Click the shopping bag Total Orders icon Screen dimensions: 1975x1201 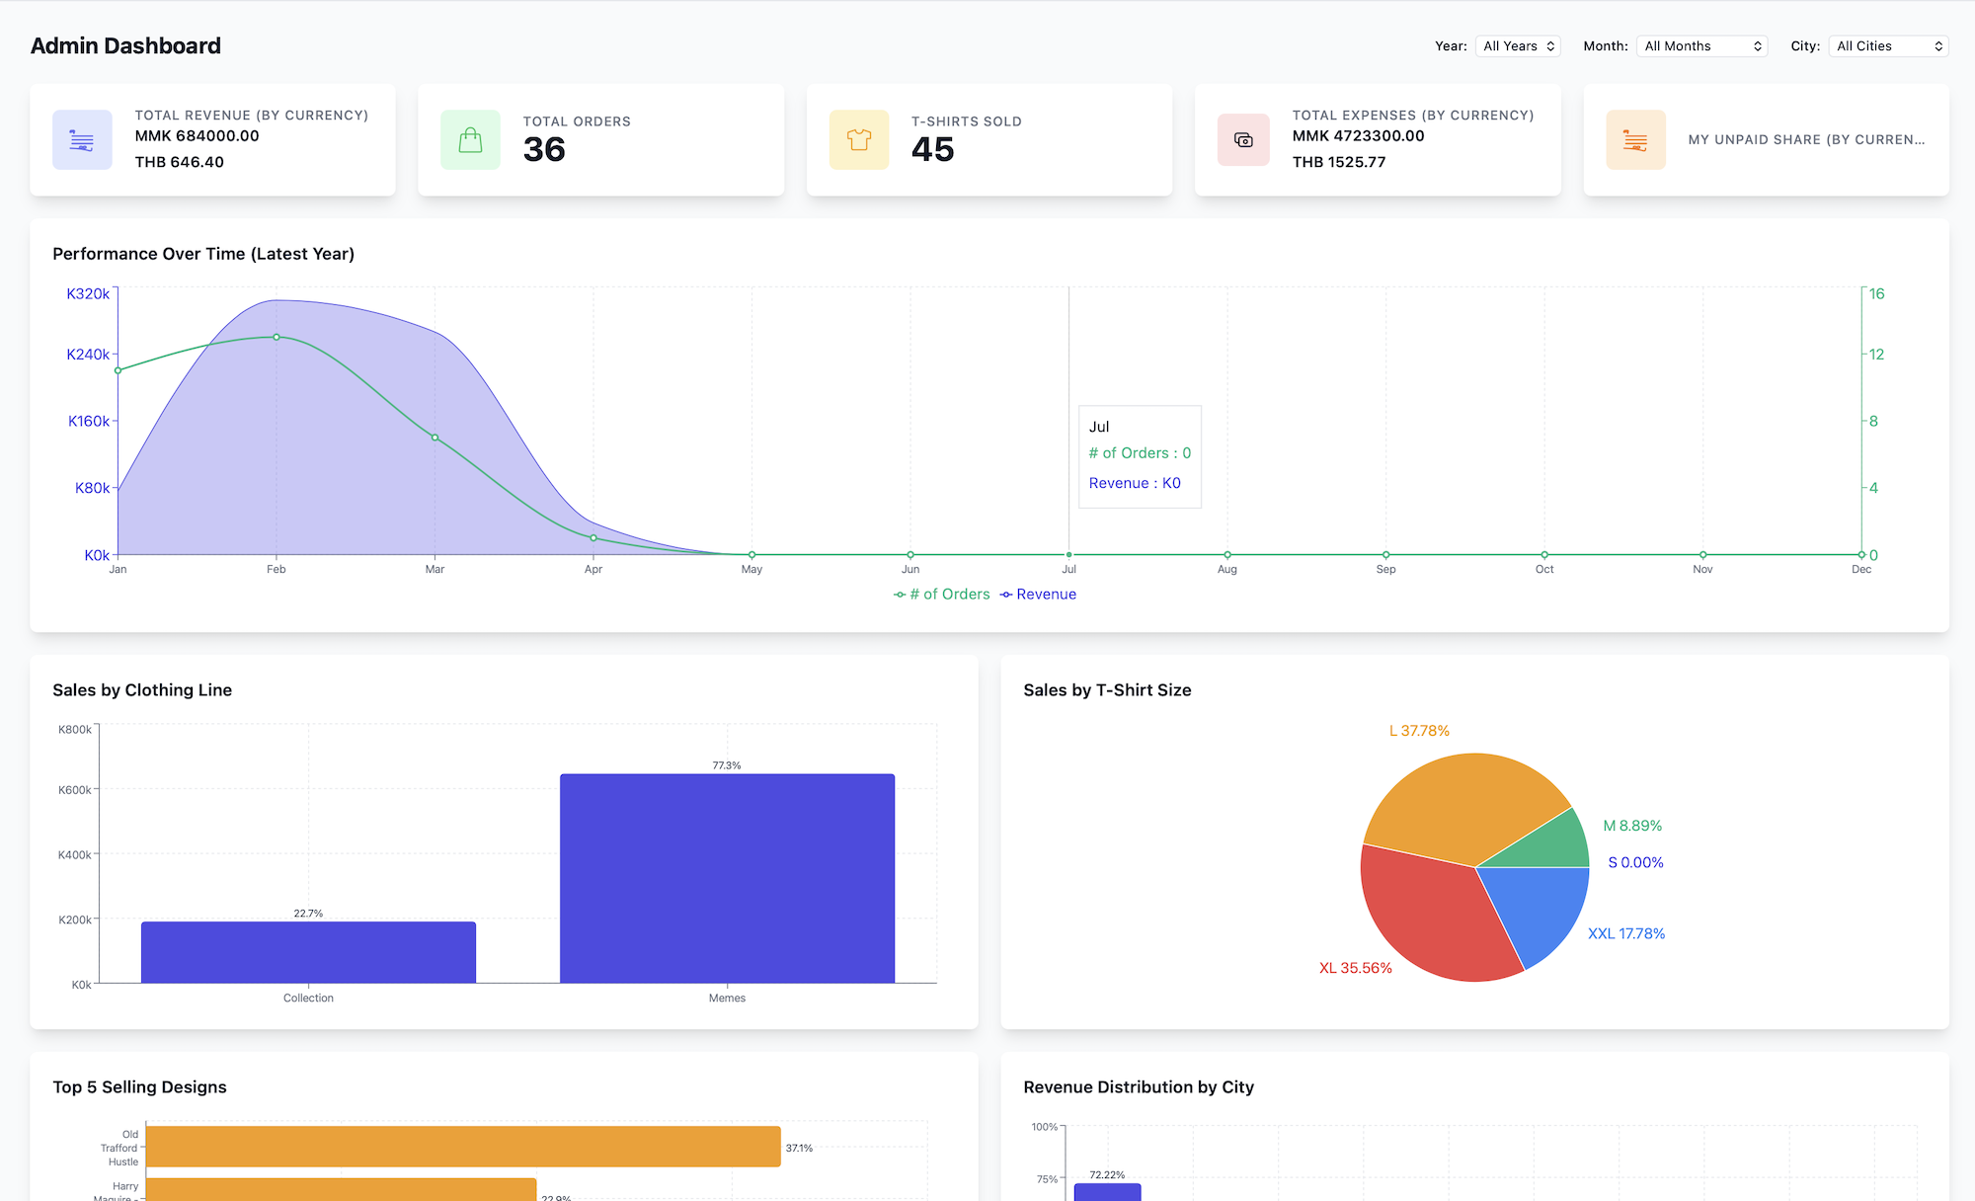[x=470, y=140]
